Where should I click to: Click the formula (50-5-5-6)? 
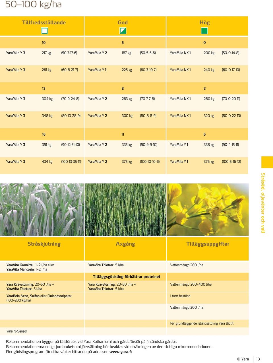(x=148, y=53)
